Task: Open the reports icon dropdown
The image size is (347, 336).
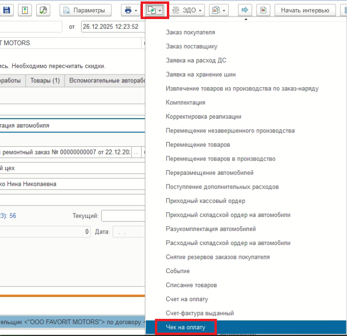Action: tap(219, 10)
